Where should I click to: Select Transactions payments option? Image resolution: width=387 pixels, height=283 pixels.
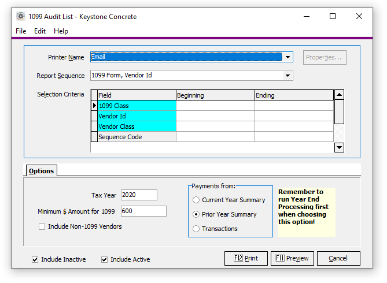click(x=197, y=229)
